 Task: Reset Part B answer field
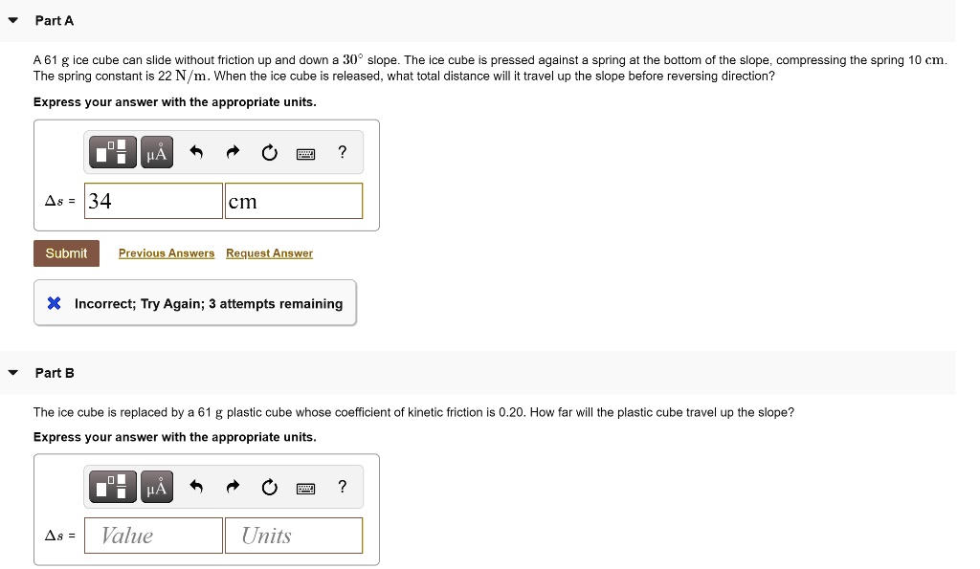pyautogui.click(x=269, y=488)
